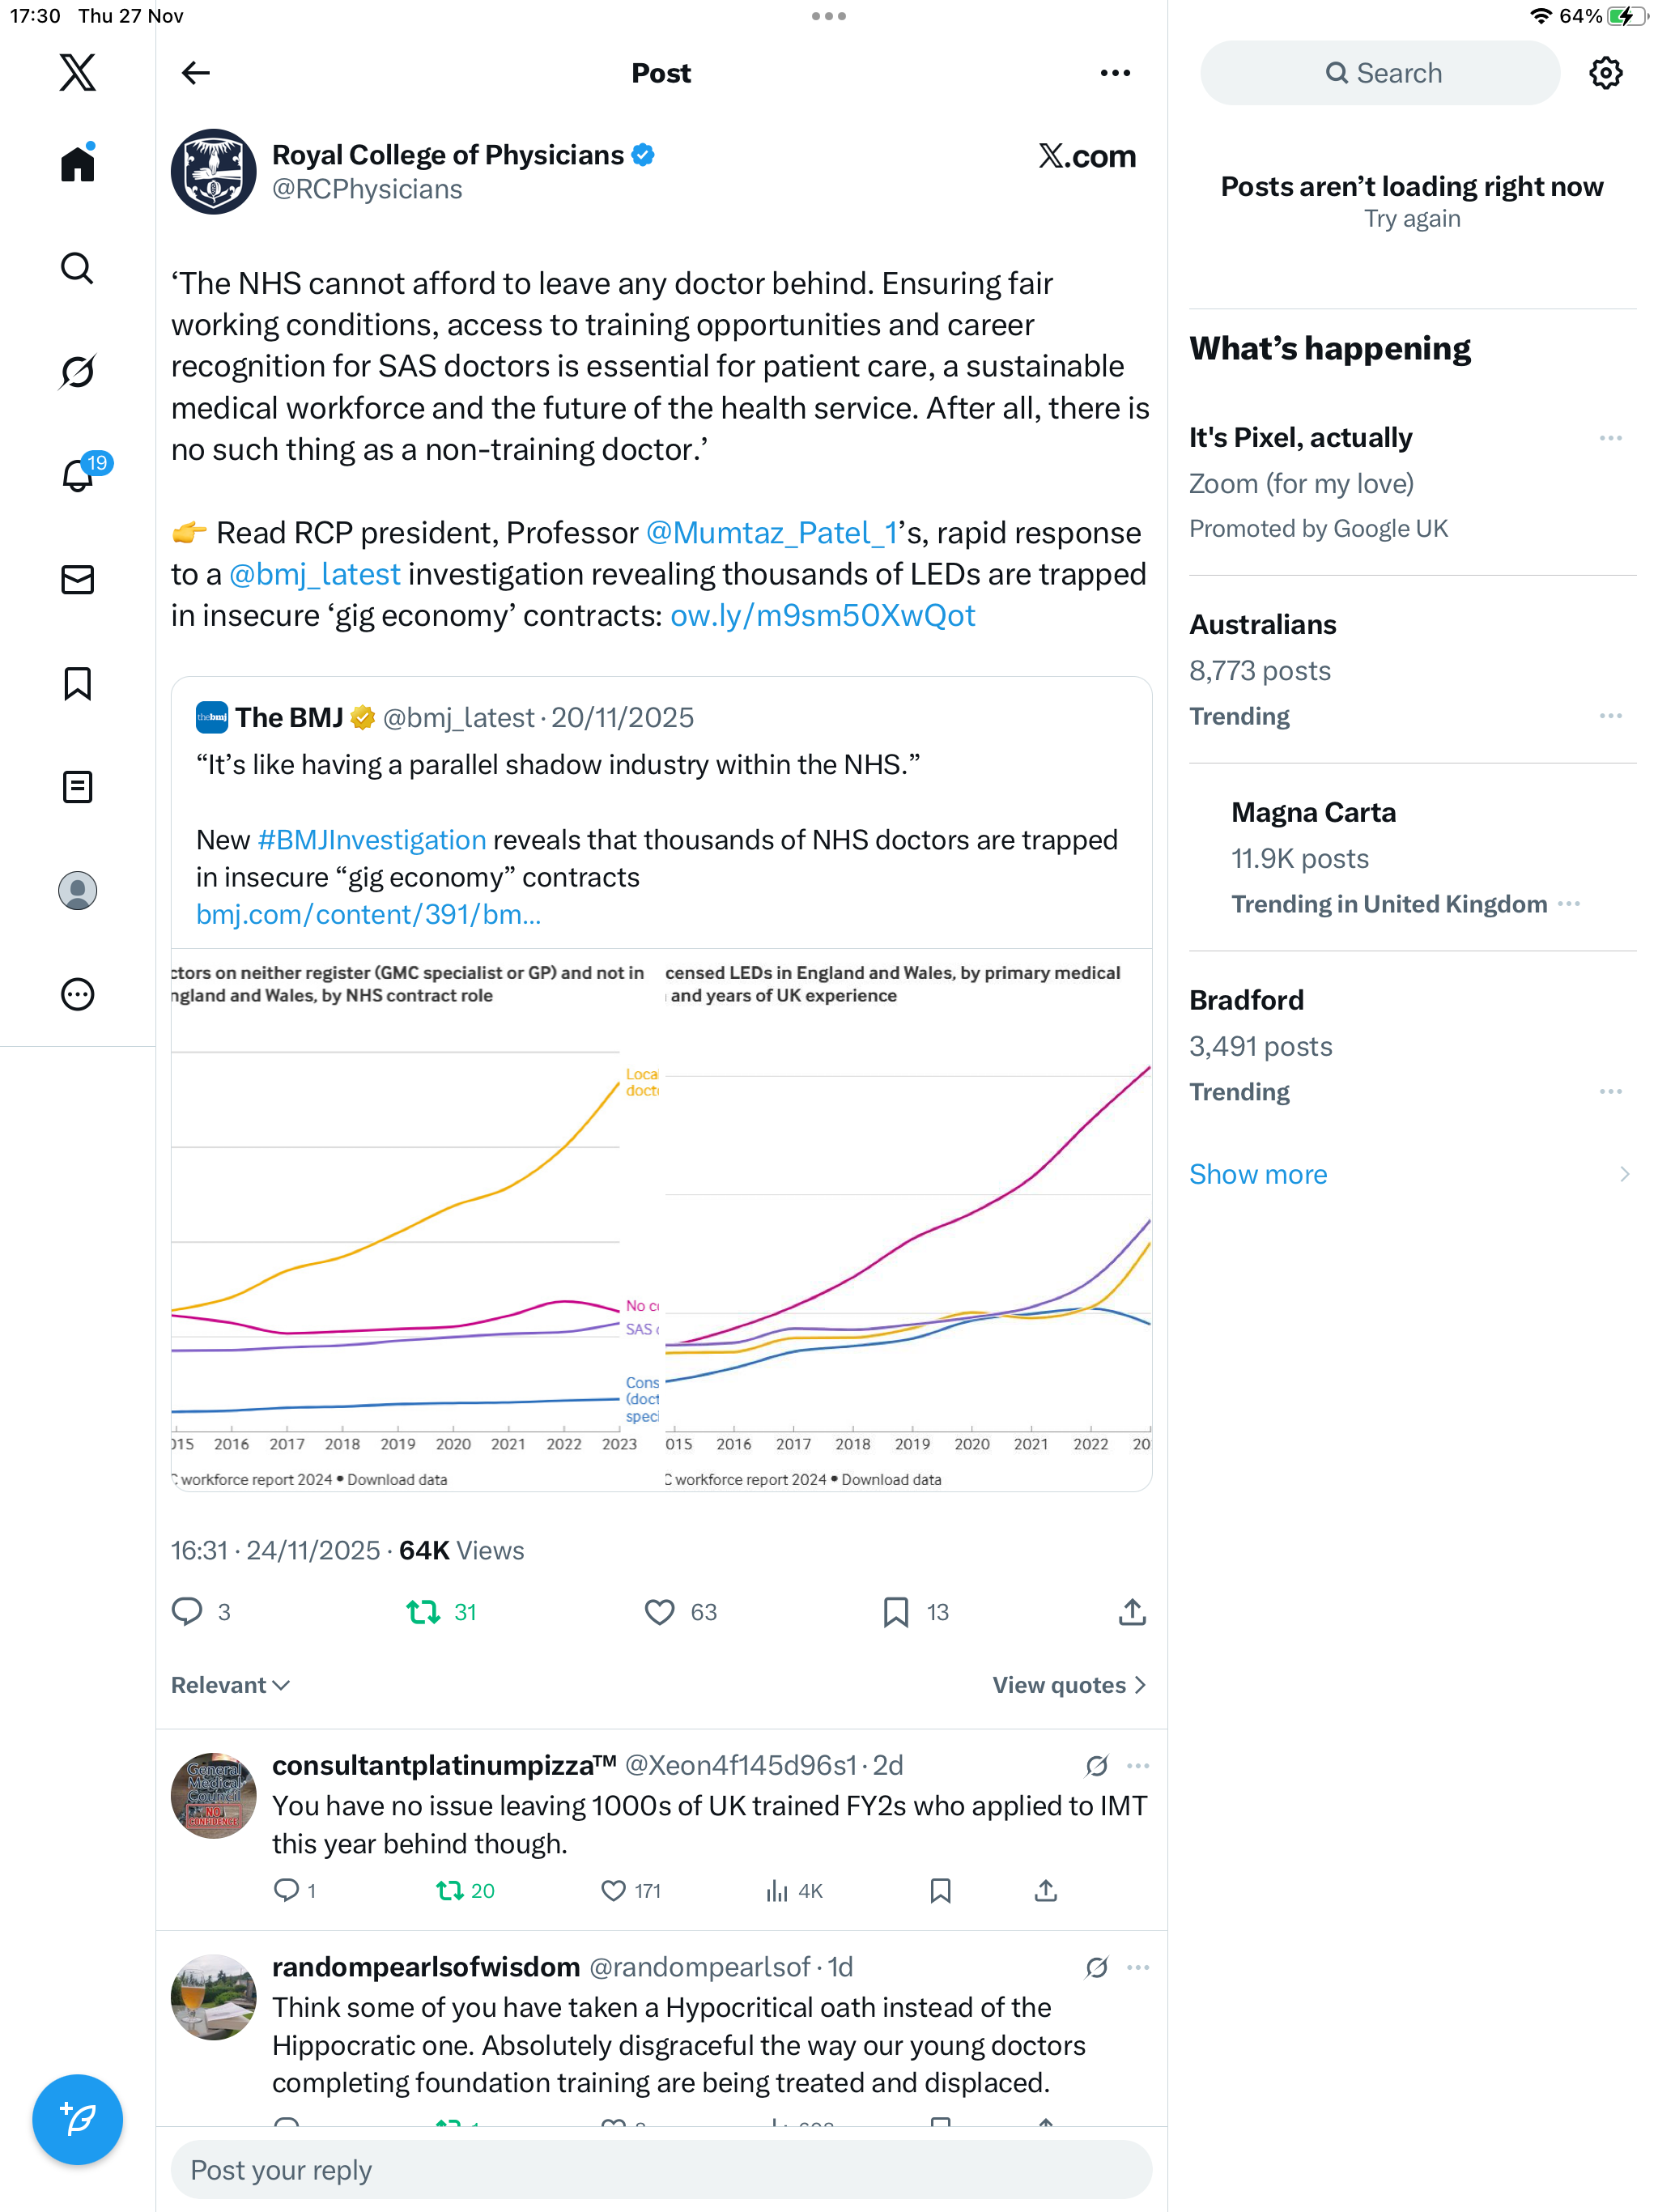
Task: Open the Magna Carta trending topic
Action: 1313,812
